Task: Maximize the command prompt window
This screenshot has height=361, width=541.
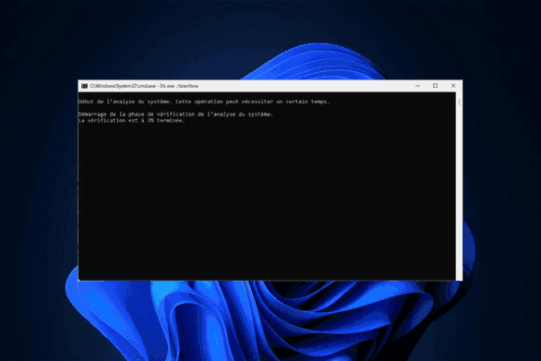Action: [436, 86]
